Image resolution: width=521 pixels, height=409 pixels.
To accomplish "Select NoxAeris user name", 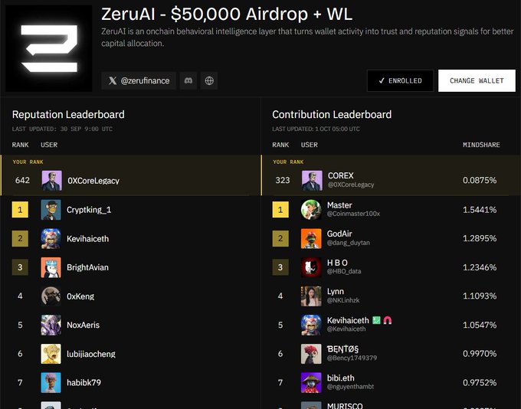I will tap(83, 325).
